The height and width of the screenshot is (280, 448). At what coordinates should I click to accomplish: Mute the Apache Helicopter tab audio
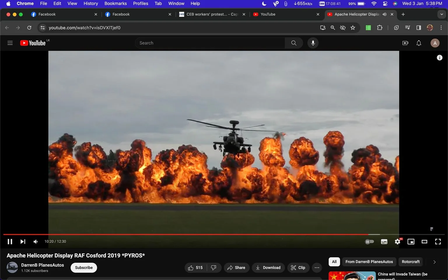[x=384, y=14]
